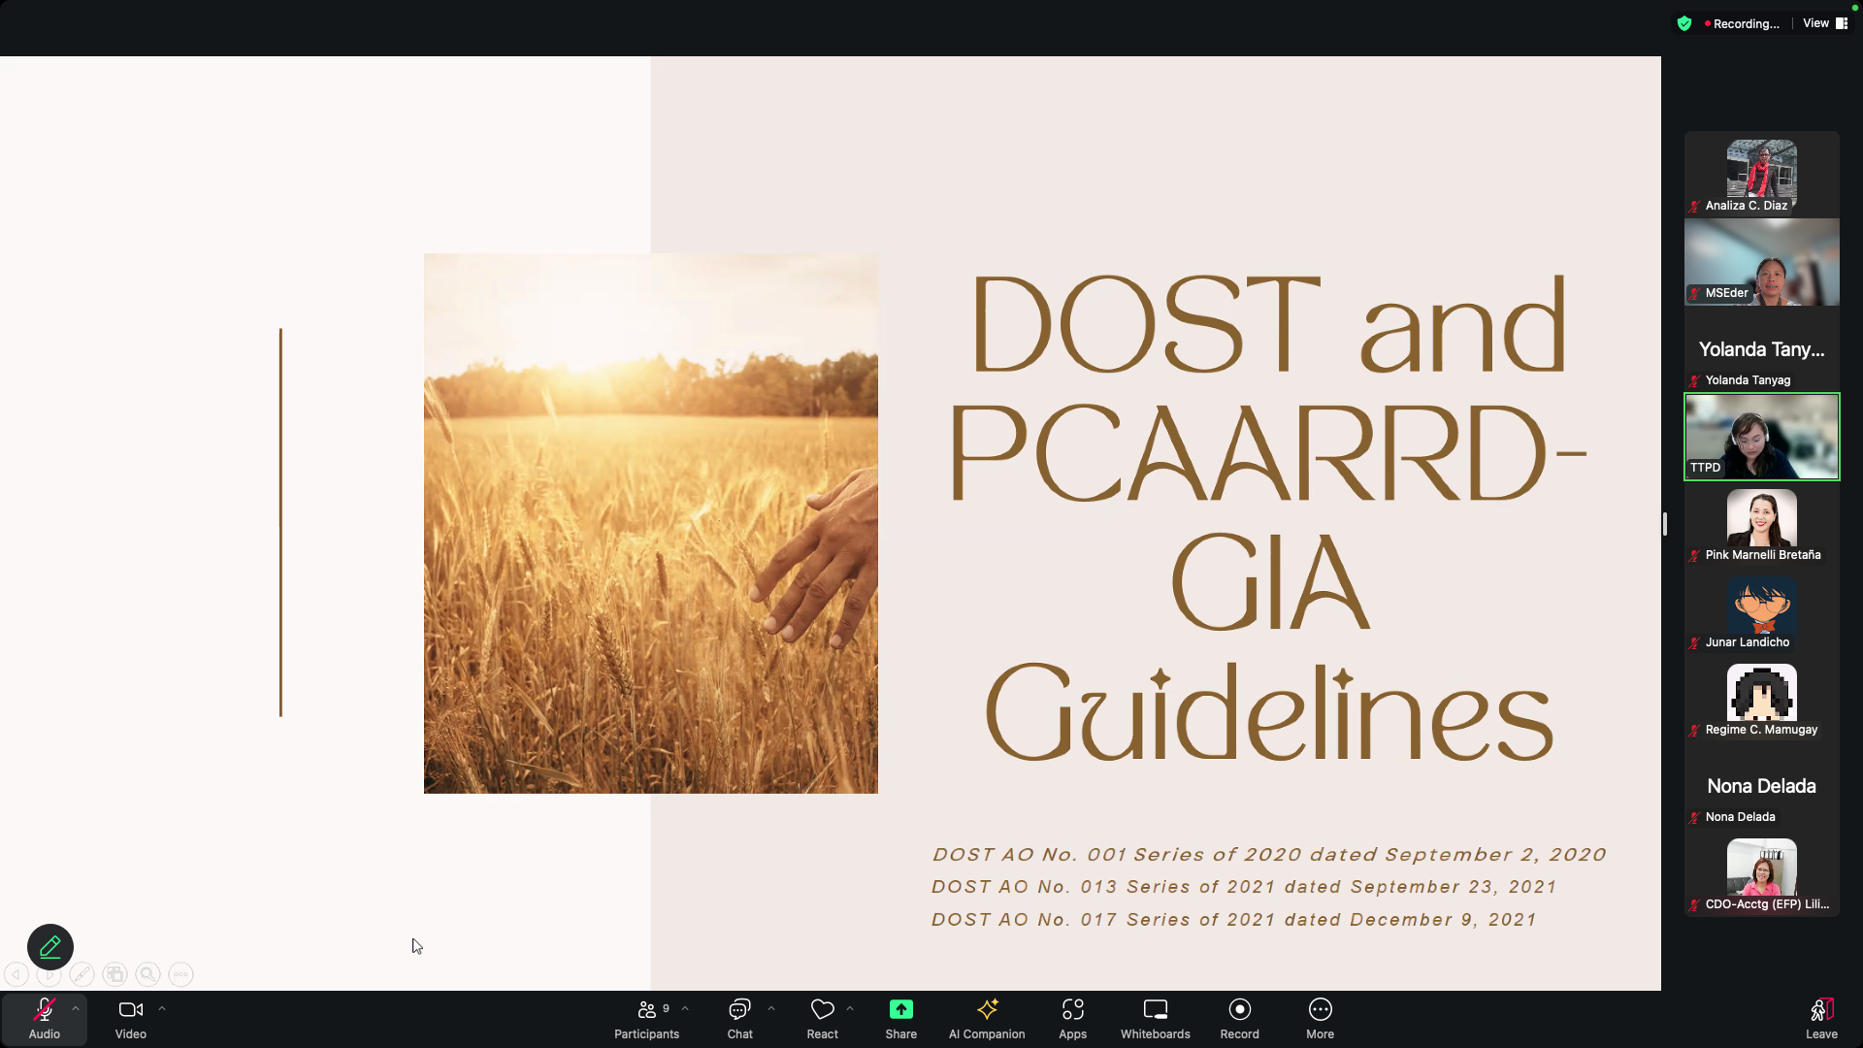
Task: Open the Whiteboards tool
Action: [1155, 1018]
